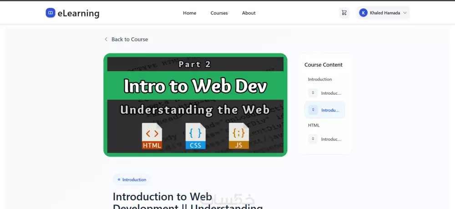This screenshot has width=455, height=209.
Task: Click the HTML section label in sidebar
Action: [x=313, y=125]
